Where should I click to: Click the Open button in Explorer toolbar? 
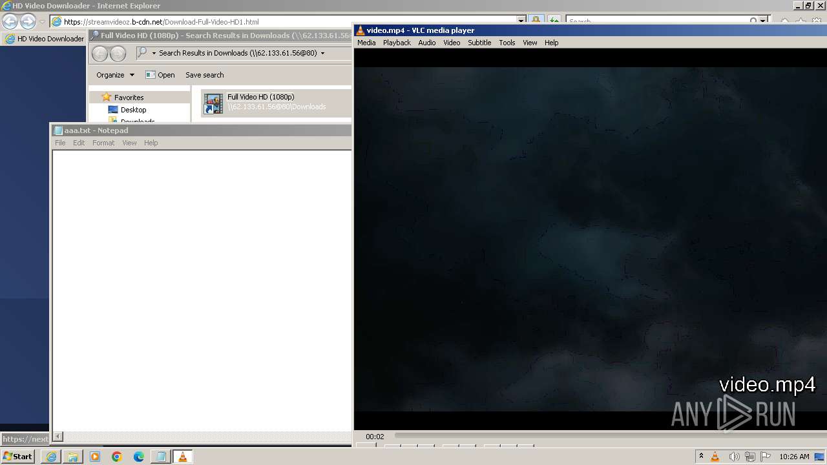click(x=160, y=75)
